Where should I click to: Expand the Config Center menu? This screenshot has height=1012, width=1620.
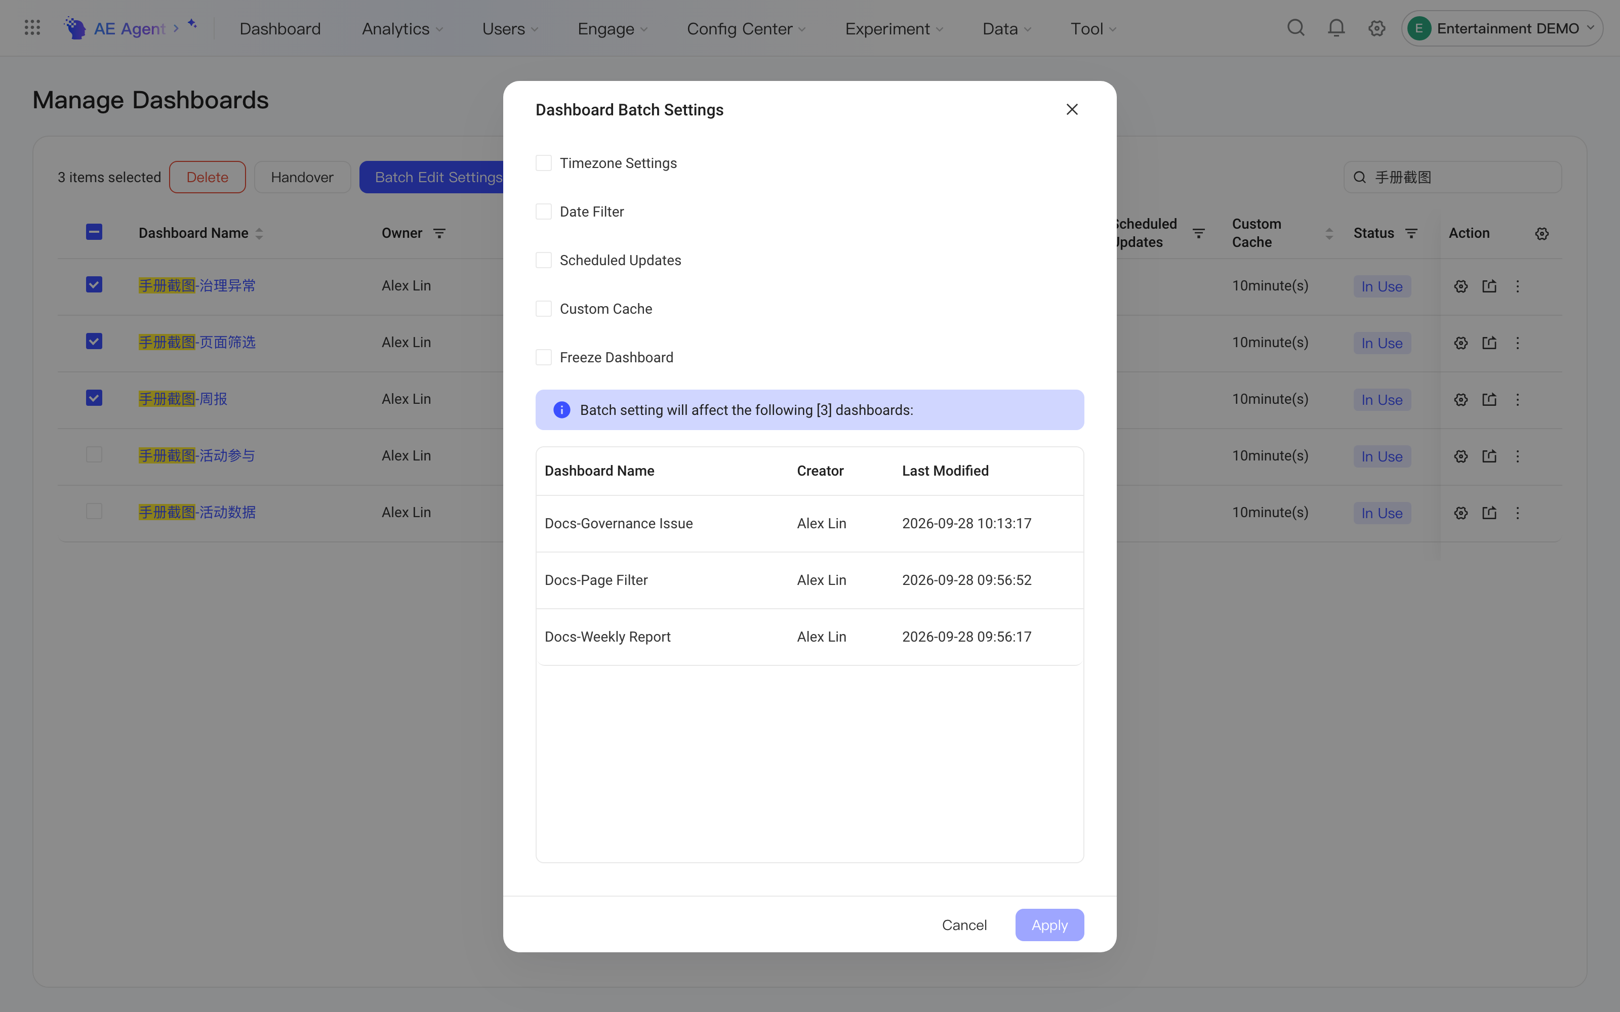click(746, 29)
